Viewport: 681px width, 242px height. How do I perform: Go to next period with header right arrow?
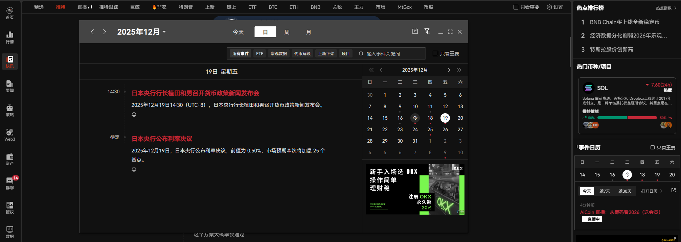tap(105, 32)
